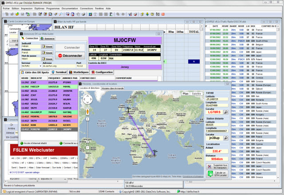Switch map view to Plan
The width and height of the screenshot is (284, 195).
coord(185,94)
